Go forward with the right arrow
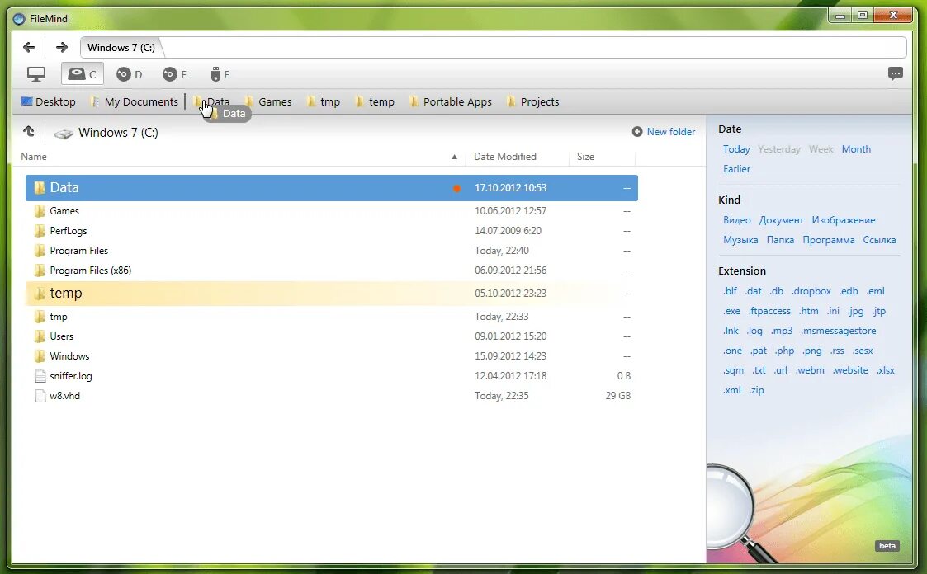This screenshot has height=574, width=927. [61, 47]
